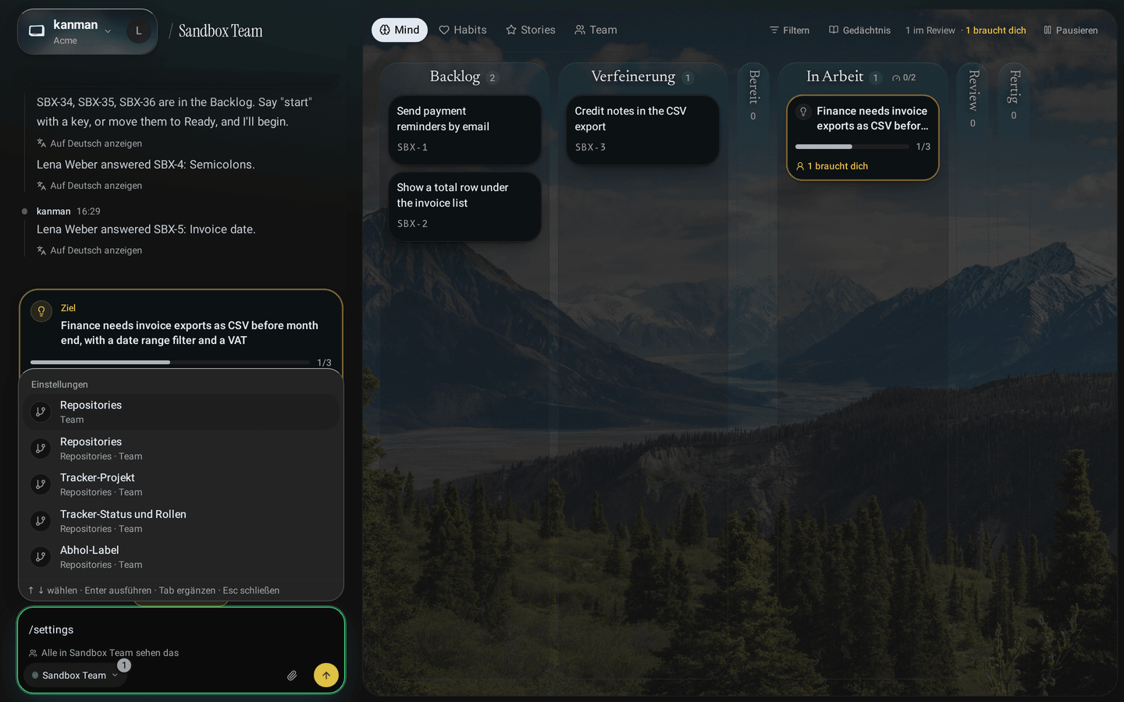The image size is (1124, 702).
Task: Open the Stories tab
Action: point(531,30)
